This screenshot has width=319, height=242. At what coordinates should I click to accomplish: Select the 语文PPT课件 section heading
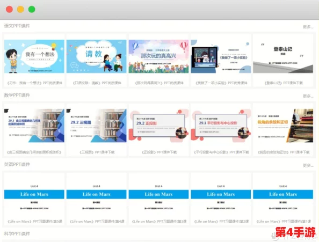pyautogui.click(x=17, y=26)
